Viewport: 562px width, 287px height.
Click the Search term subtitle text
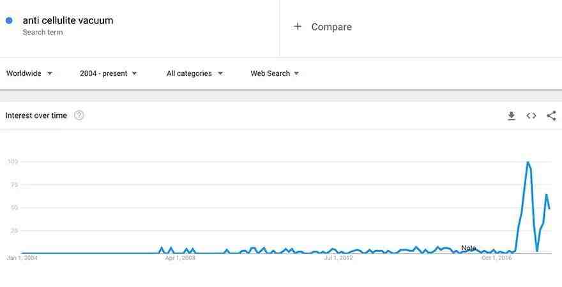pyautogui.click(x=43, y=32)
